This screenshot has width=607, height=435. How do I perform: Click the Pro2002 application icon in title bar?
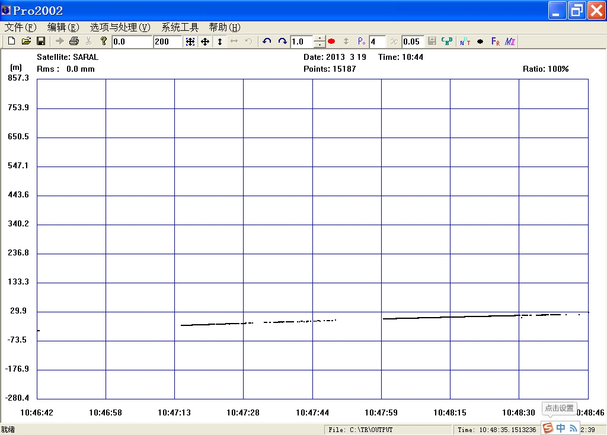pyautogui.click(x=6, y=10)
